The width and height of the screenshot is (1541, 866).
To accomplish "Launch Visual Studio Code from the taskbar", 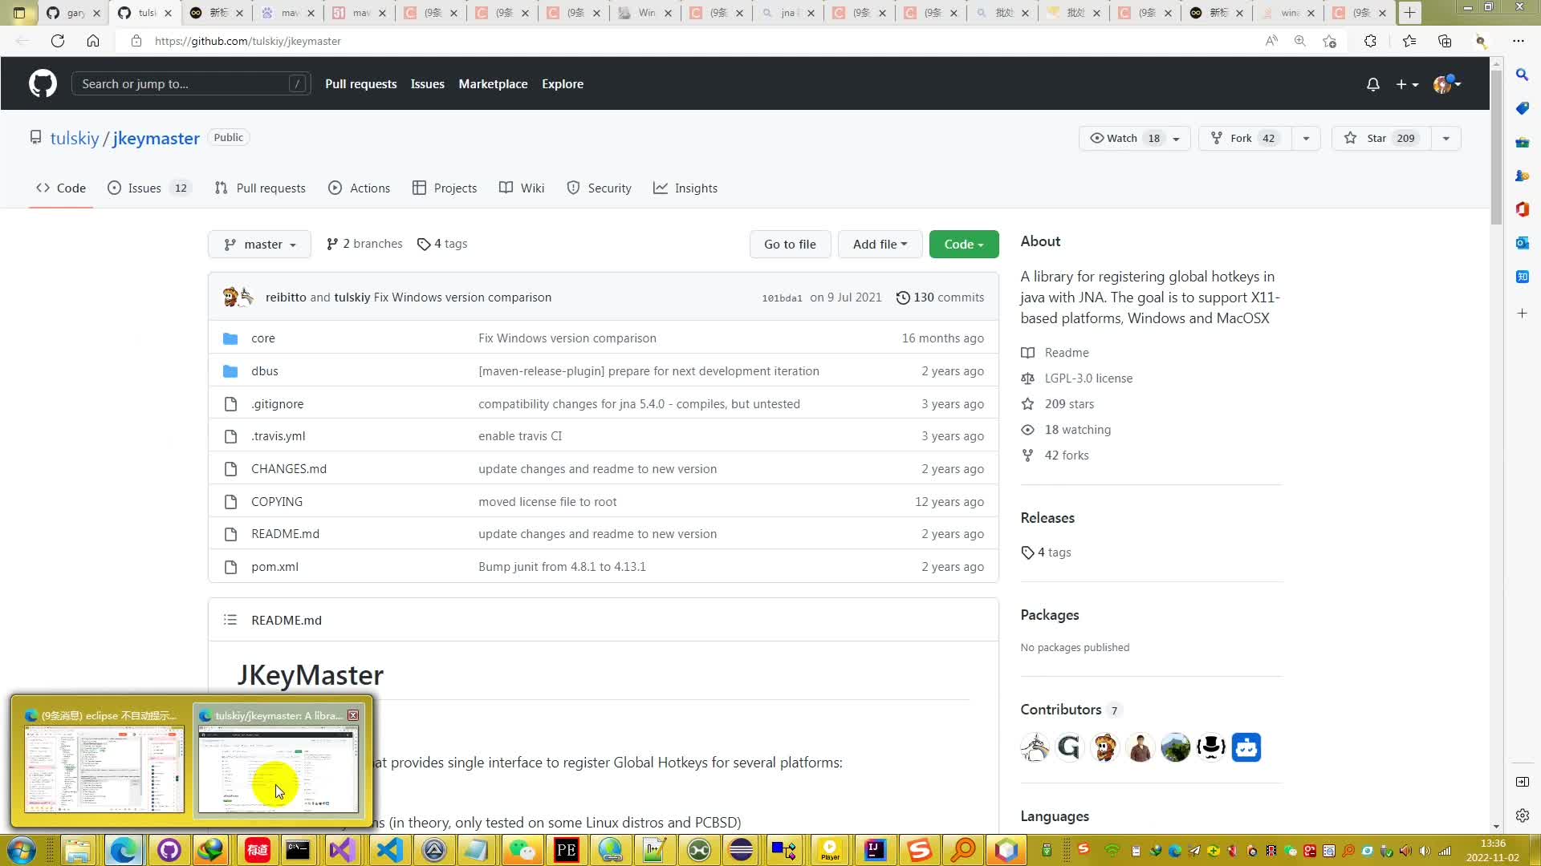I will coord(388,850).
